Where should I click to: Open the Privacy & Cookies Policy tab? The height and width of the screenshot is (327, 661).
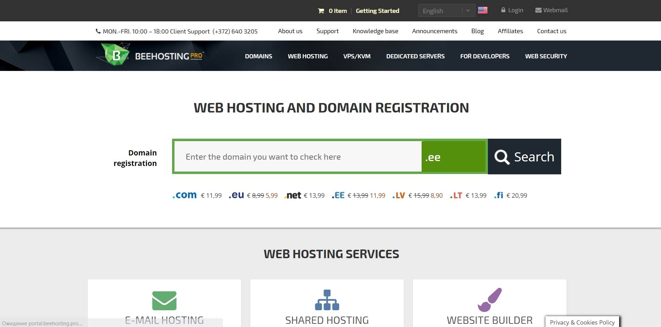click(x=582, y=322)
